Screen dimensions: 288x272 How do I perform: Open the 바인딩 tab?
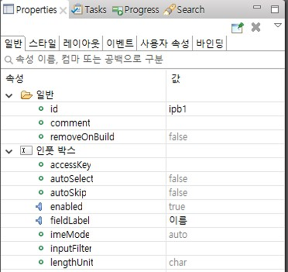click(210, 43)
